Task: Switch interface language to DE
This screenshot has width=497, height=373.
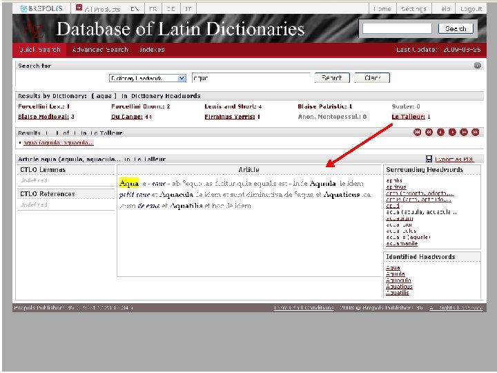Action: (x=171, y=9)
